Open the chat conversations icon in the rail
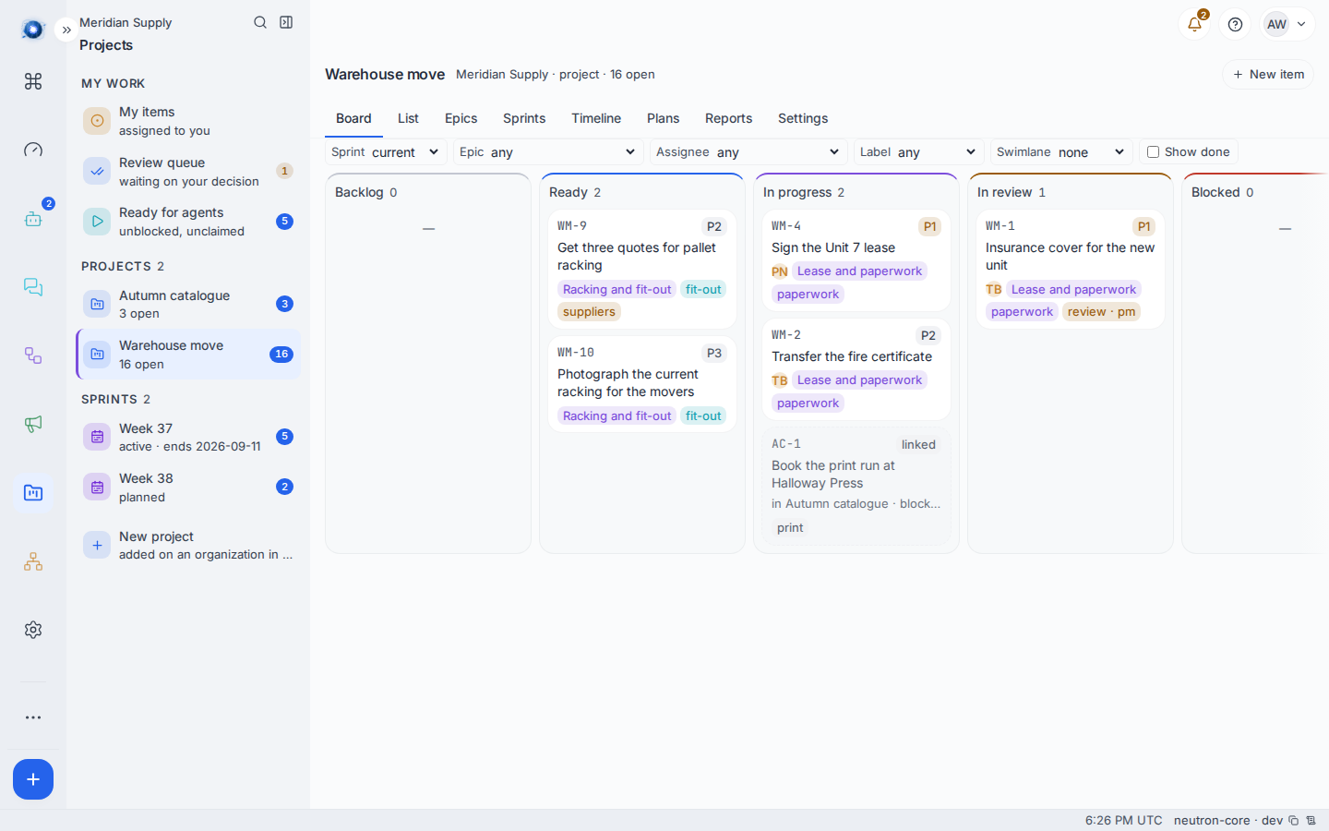Viewport: 1329px width, 831px height. 33,287
